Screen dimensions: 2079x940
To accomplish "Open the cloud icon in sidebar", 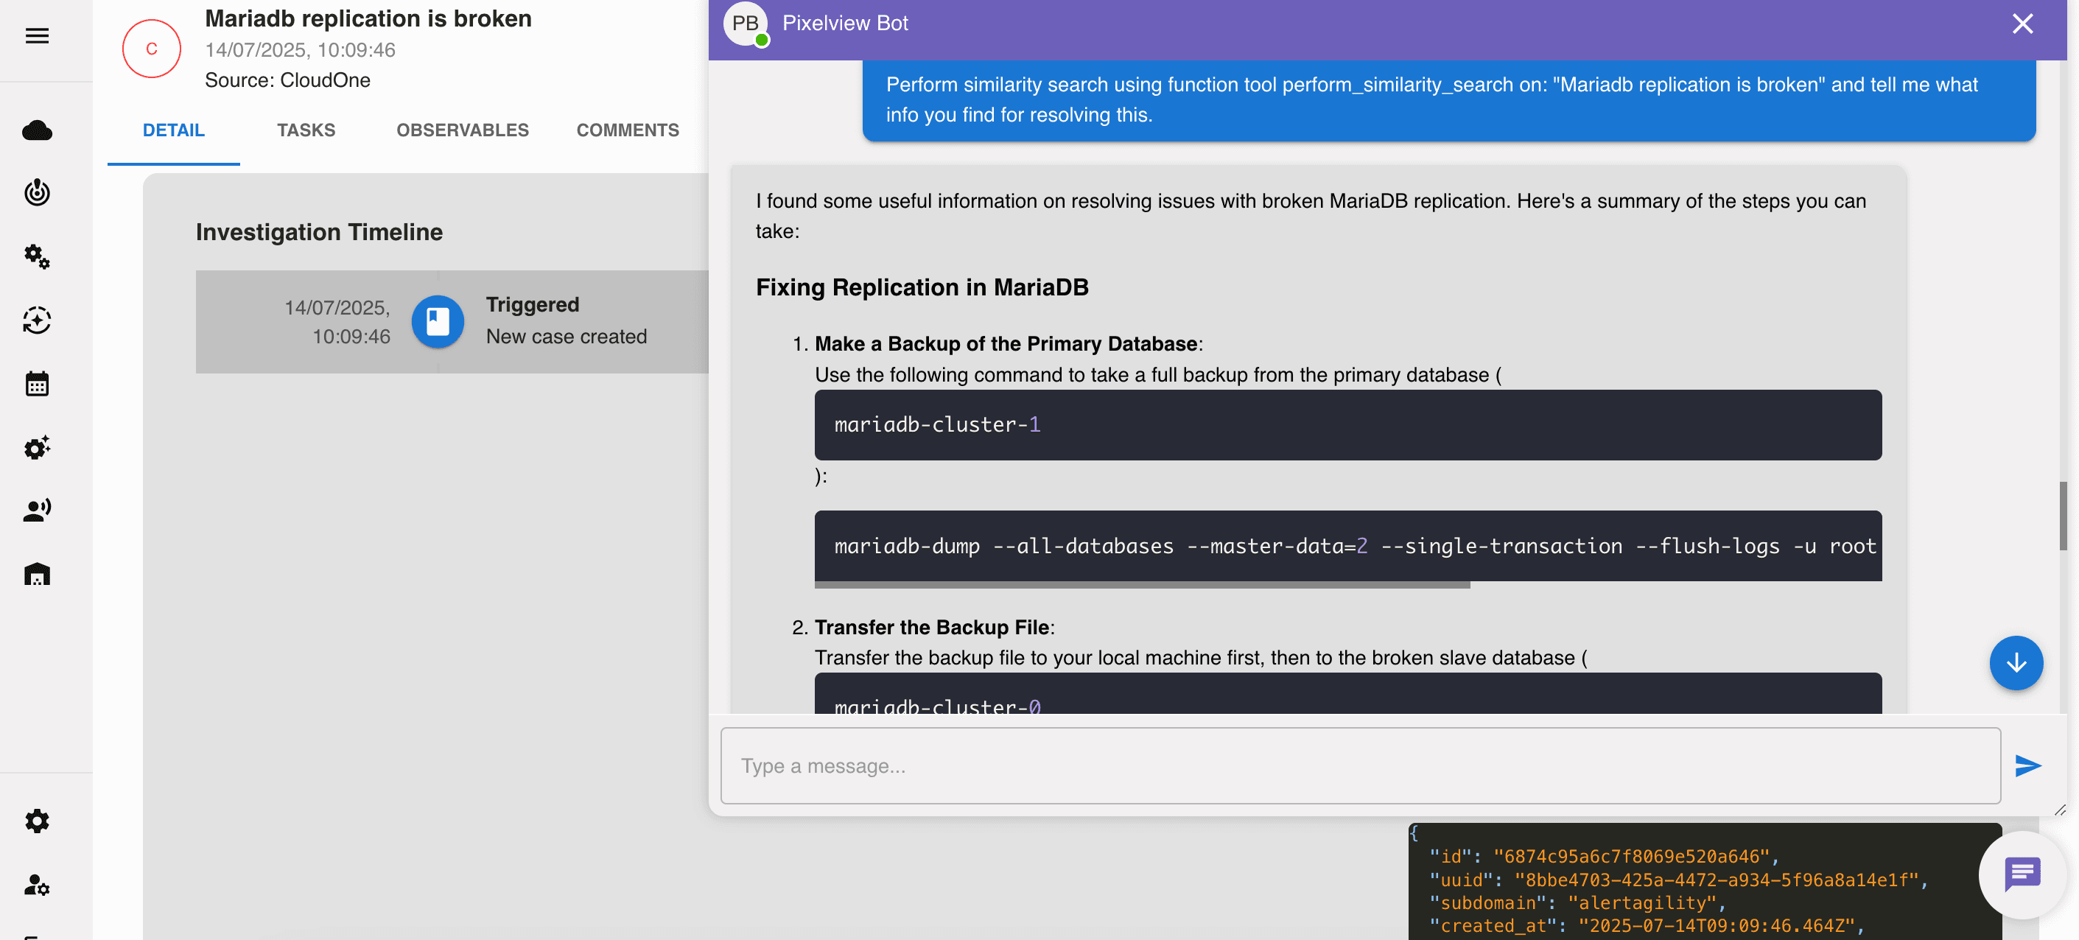I will tap(37, 130).
